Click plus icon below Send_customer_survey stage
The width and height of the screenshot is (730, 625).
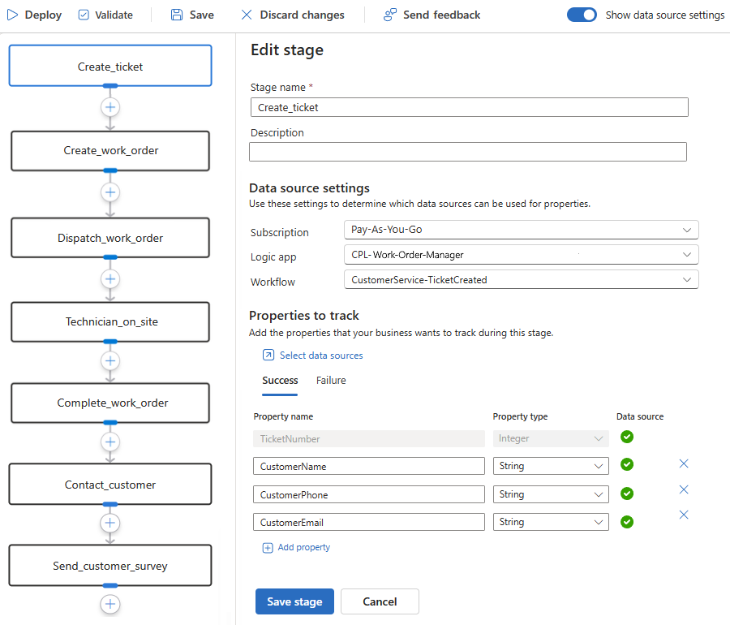pos(110,604)
